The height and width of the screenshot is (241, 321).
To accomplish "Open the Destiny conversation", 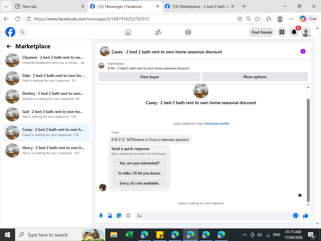I will (x=46, y=96).
